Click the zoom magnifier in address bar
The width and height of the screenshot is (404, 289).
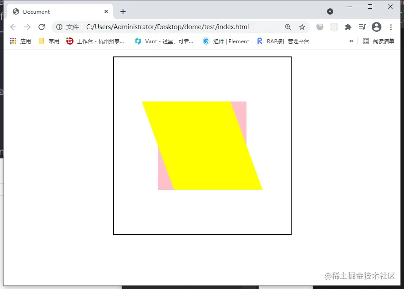pyautogui.click(x=288, y=27)
